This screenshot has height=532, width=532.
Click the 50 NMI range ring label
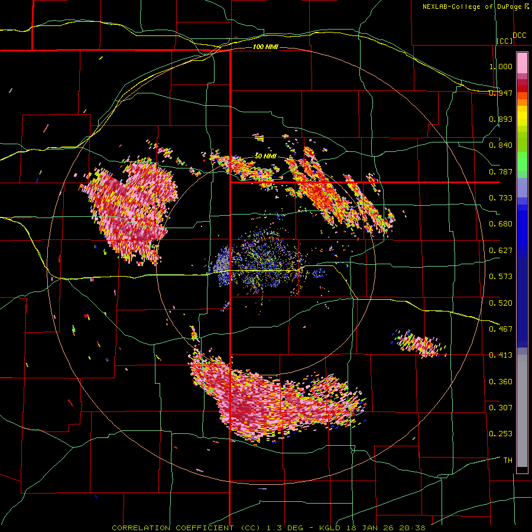click(265, 157)
